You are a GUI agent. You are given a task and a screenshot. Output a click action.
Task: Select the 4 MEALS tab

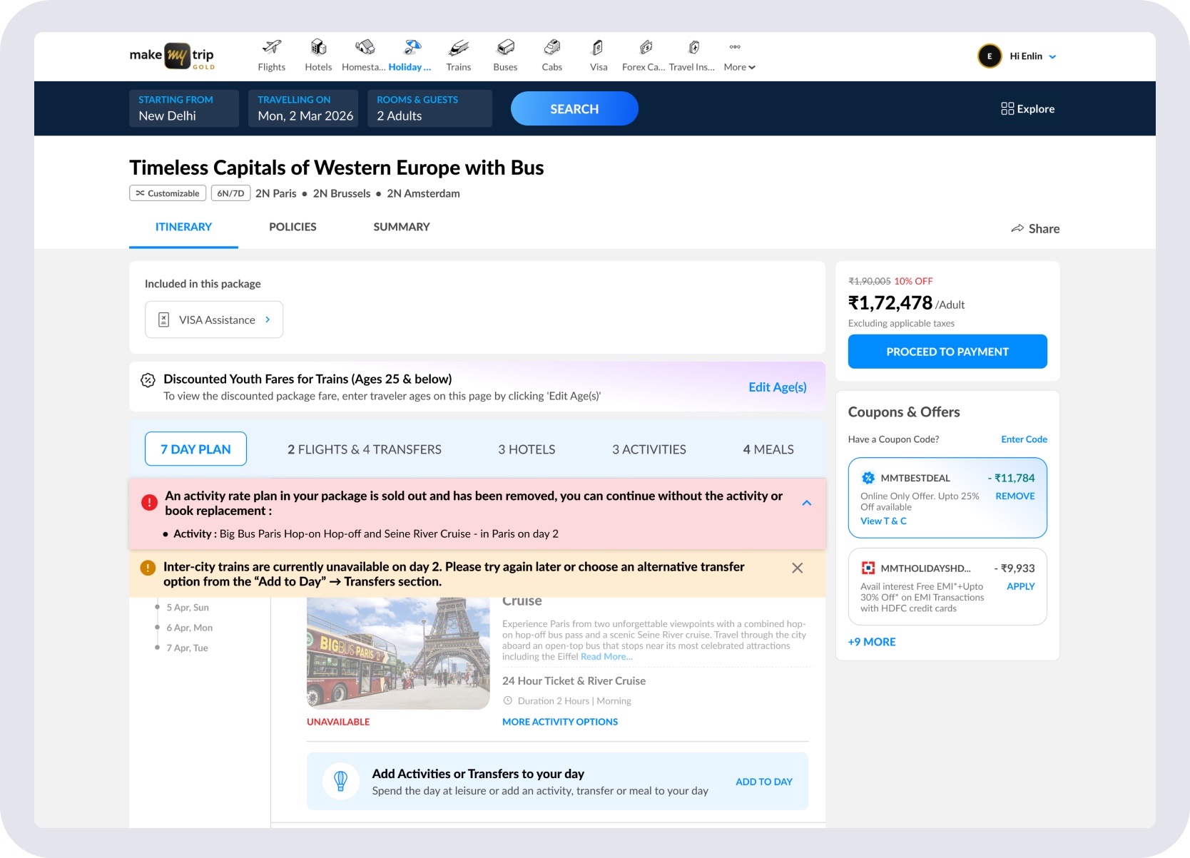768,449
